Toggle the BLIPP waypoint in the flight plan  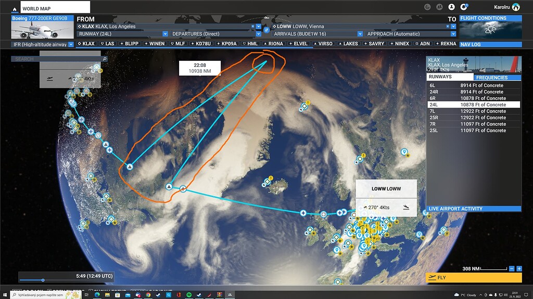pyautogui.click(x=130, y=44)
